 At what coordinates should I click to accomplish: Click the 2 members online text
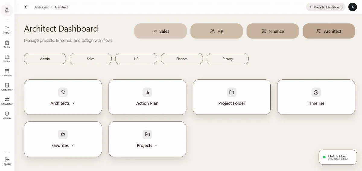coord(338,159)
